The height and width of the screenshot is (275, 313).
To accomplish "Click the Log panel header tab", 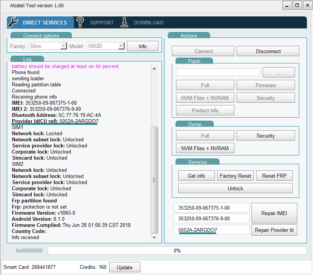I will (x=27, y=59).
